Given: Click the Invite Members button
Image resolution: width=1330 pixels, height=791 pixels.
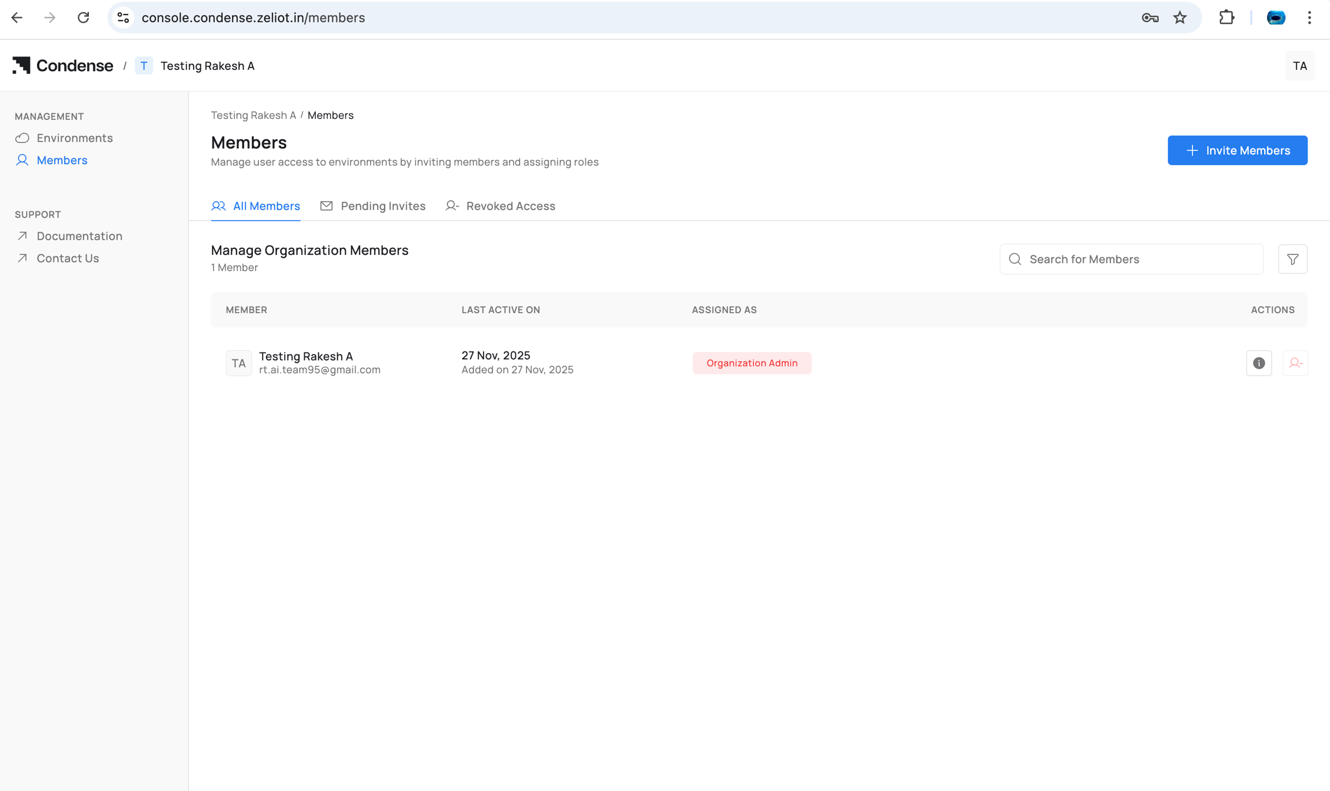Looking at the screenshot, I should point(1237,151).
